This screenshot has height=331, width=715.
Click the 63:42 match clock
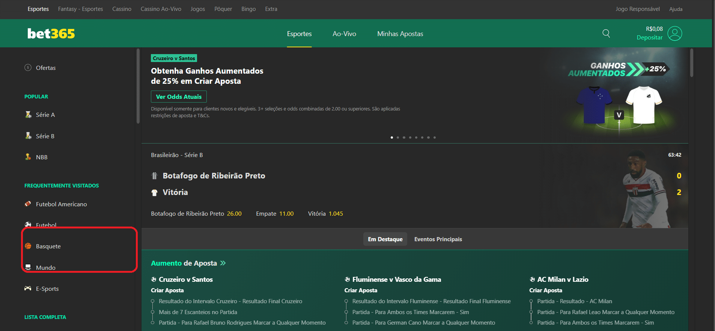point(675,155)
